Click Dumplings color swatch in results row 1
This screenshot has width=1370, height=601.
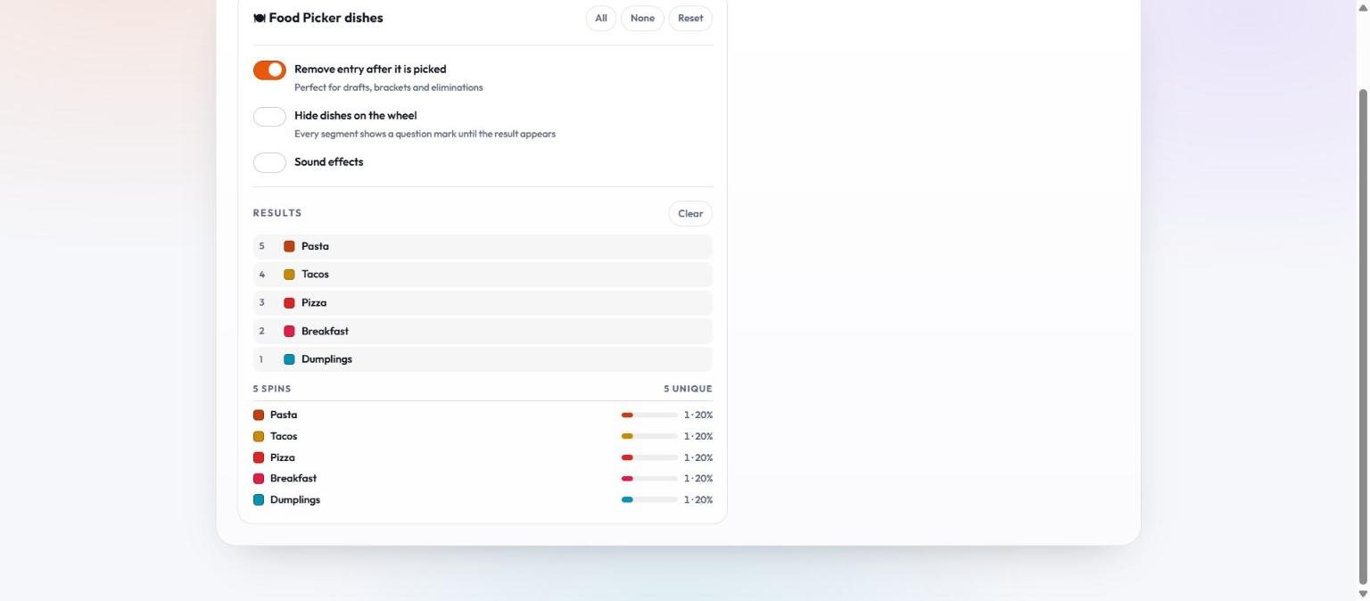tap(289, 359)
